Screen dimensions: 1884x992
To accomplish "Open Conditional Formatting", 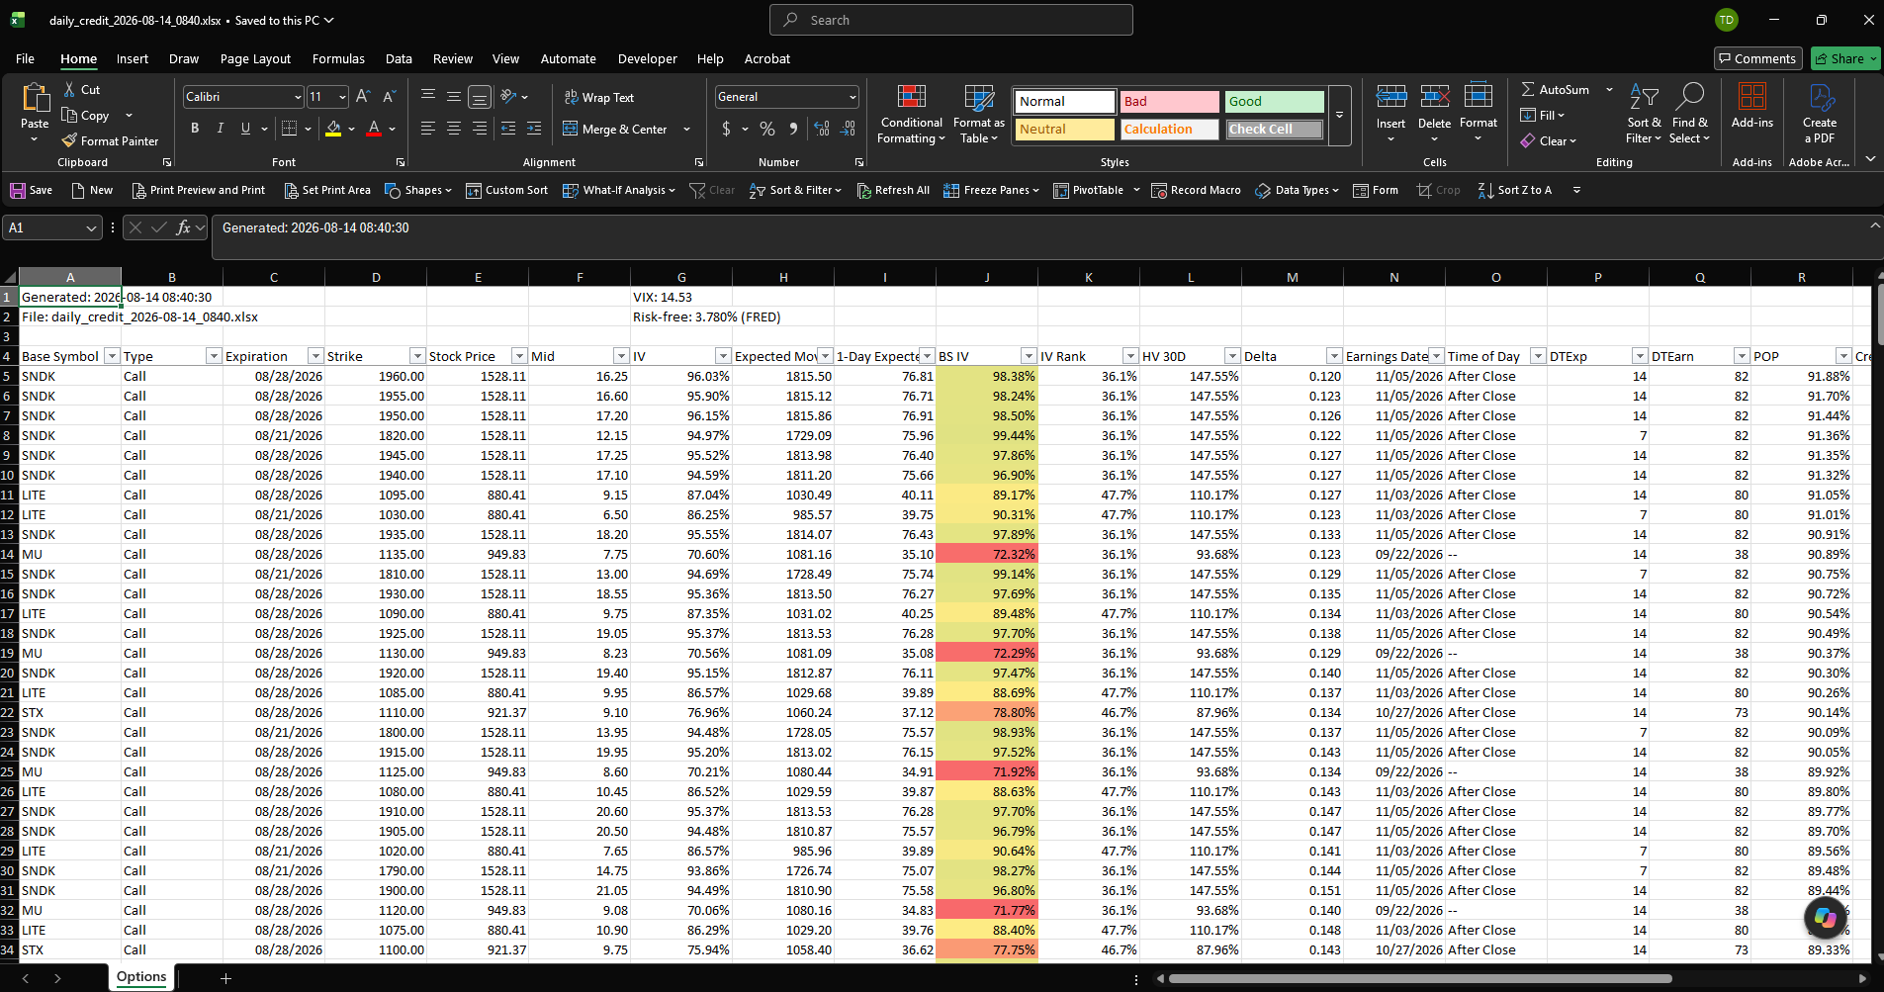I will (911, 116).
